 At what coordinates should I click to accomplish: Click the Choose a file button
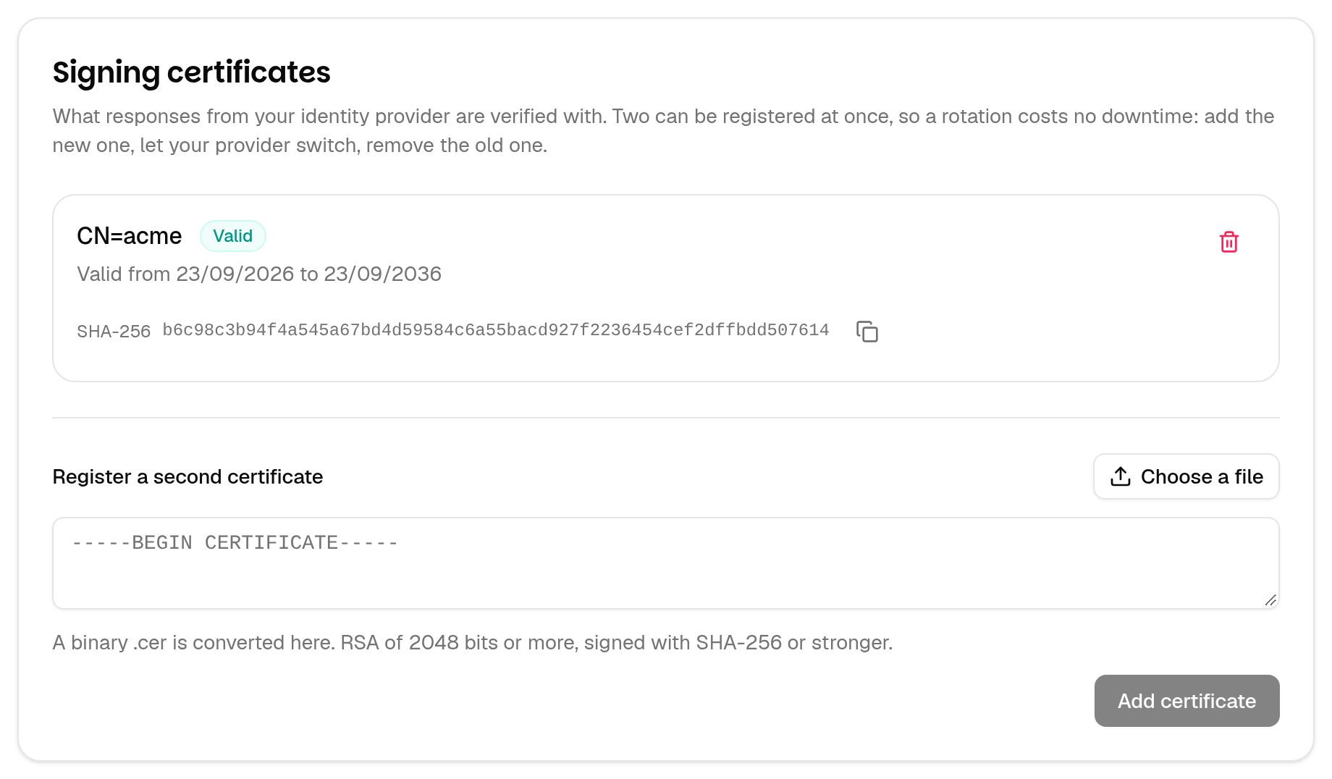tap(1186, 476)
